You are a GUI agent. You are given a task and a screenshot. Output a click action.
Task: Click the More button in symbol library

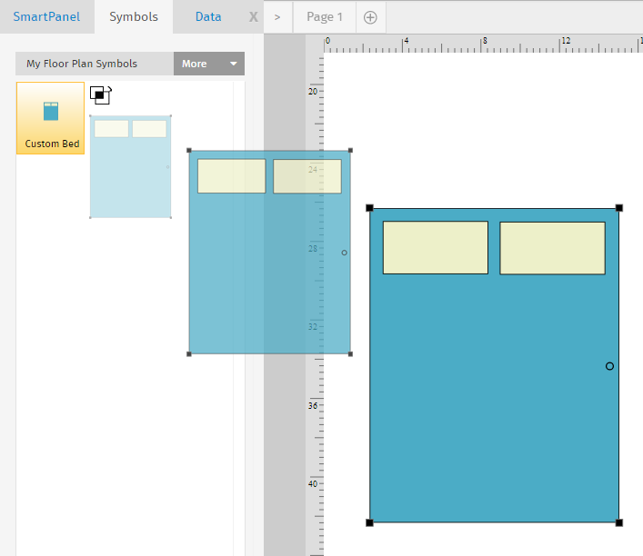click(195, 64)
